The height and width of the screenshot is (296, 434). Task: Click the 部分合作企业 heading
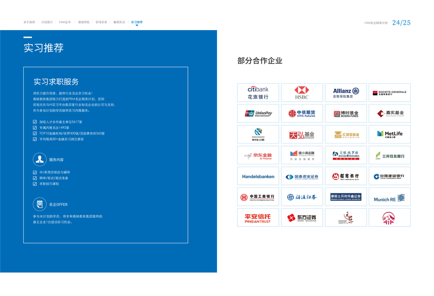pyautogui.click(x=260, y=61)
